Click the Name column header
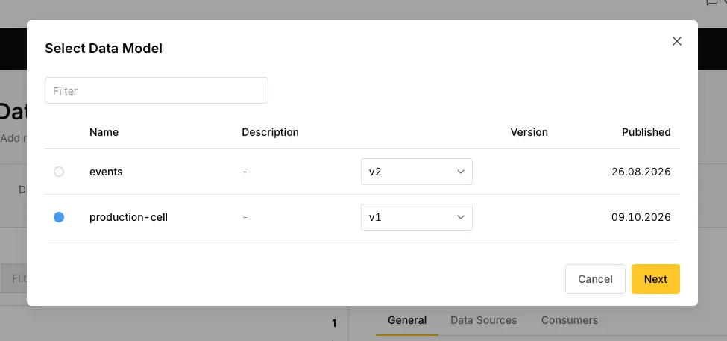 [x=104, y=132]
